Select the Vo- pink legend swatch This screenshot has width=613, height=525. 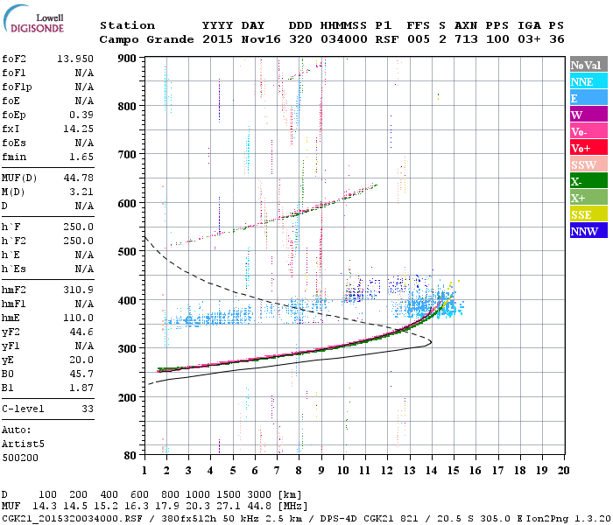[588, 131]
